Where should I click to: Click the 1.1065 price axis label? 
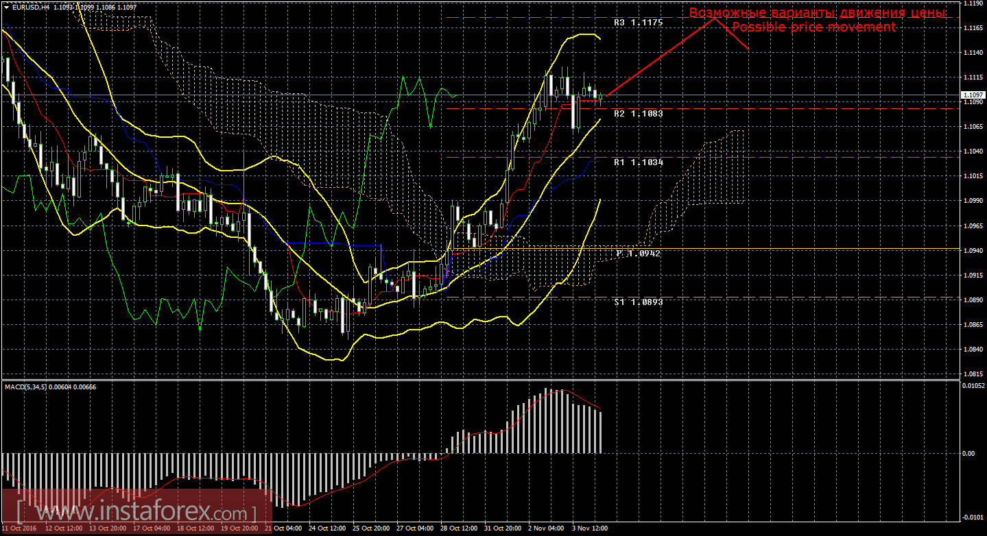coord(973,127)
